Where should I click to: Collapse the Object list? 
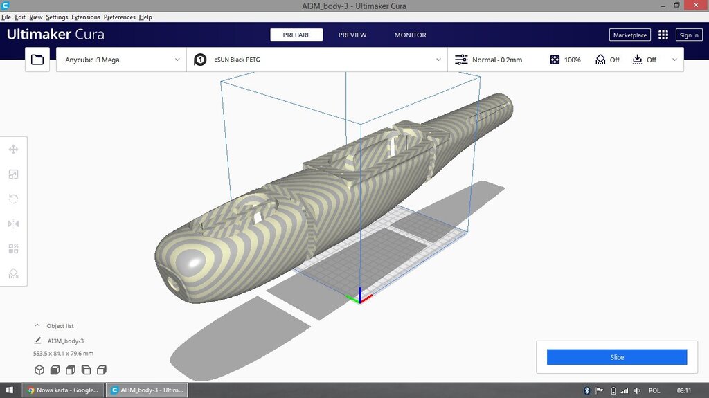37,325
